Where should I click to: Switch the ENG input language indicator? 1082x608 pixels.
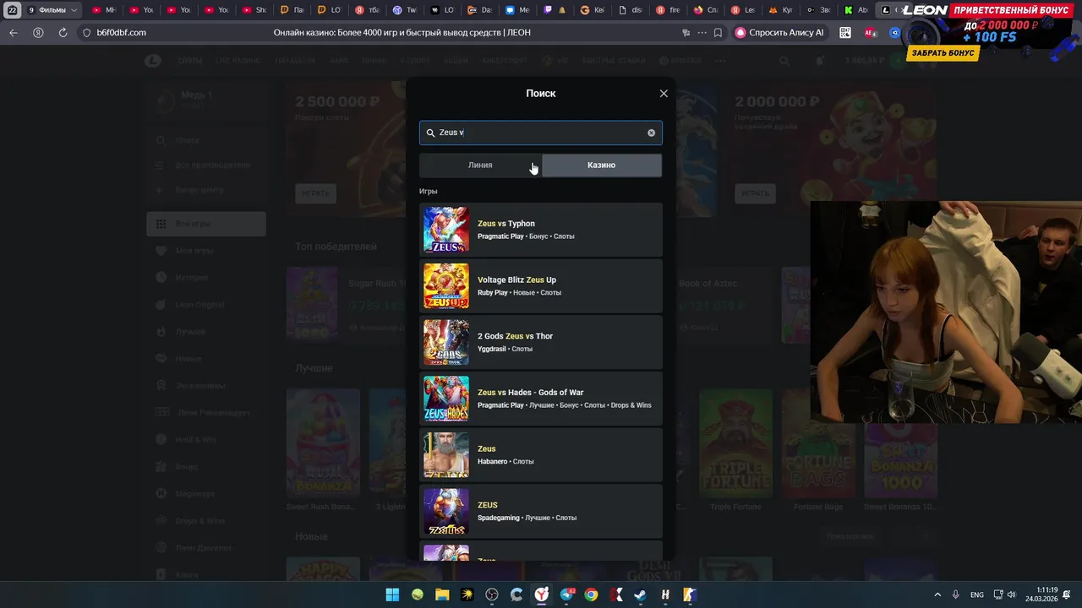976,594
